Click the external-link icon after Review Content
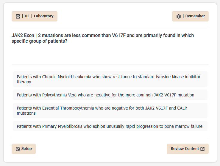This screenshot has width=220, height=166. click(x=202, y=149)
